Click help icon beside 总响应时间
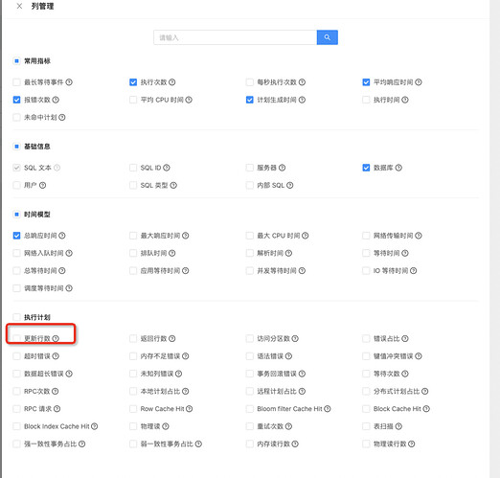The image size is (500, 478). pyautogui.click(x=62, y=236)
